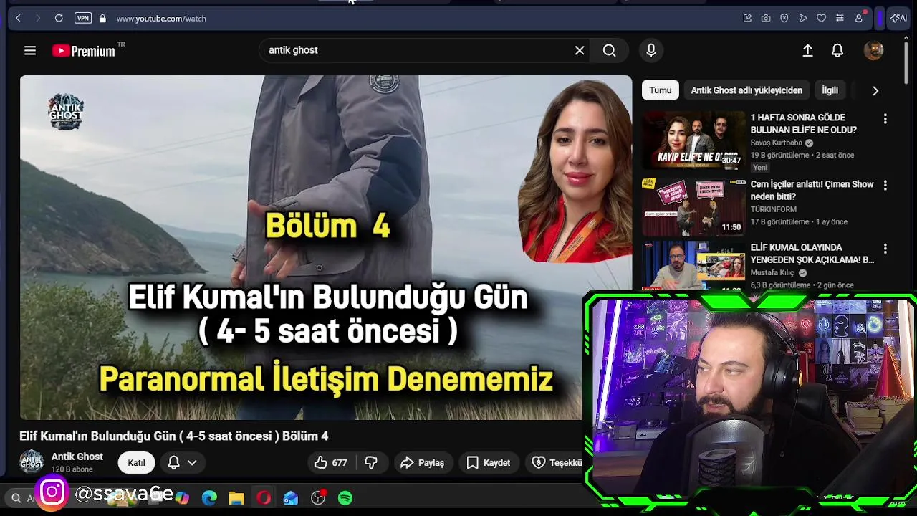Screen dimensions: 917x516
Task: Open the 11:50 Çimen Show thumbnail
Action: 693,206
